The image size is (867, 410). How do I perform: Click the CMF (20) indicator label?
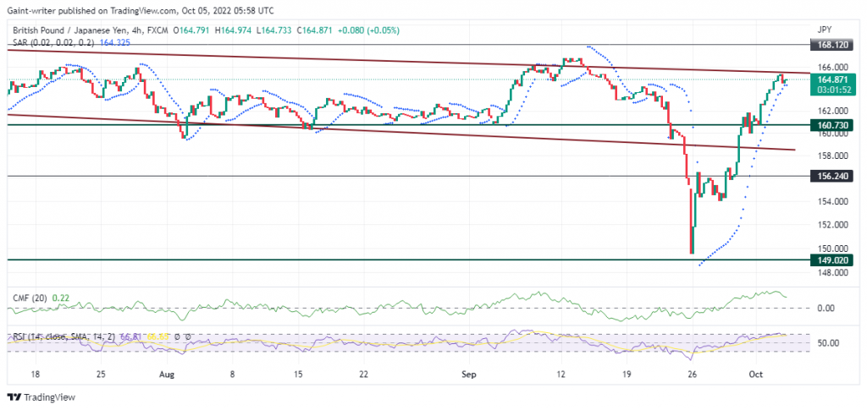click(x=30, y=298)
